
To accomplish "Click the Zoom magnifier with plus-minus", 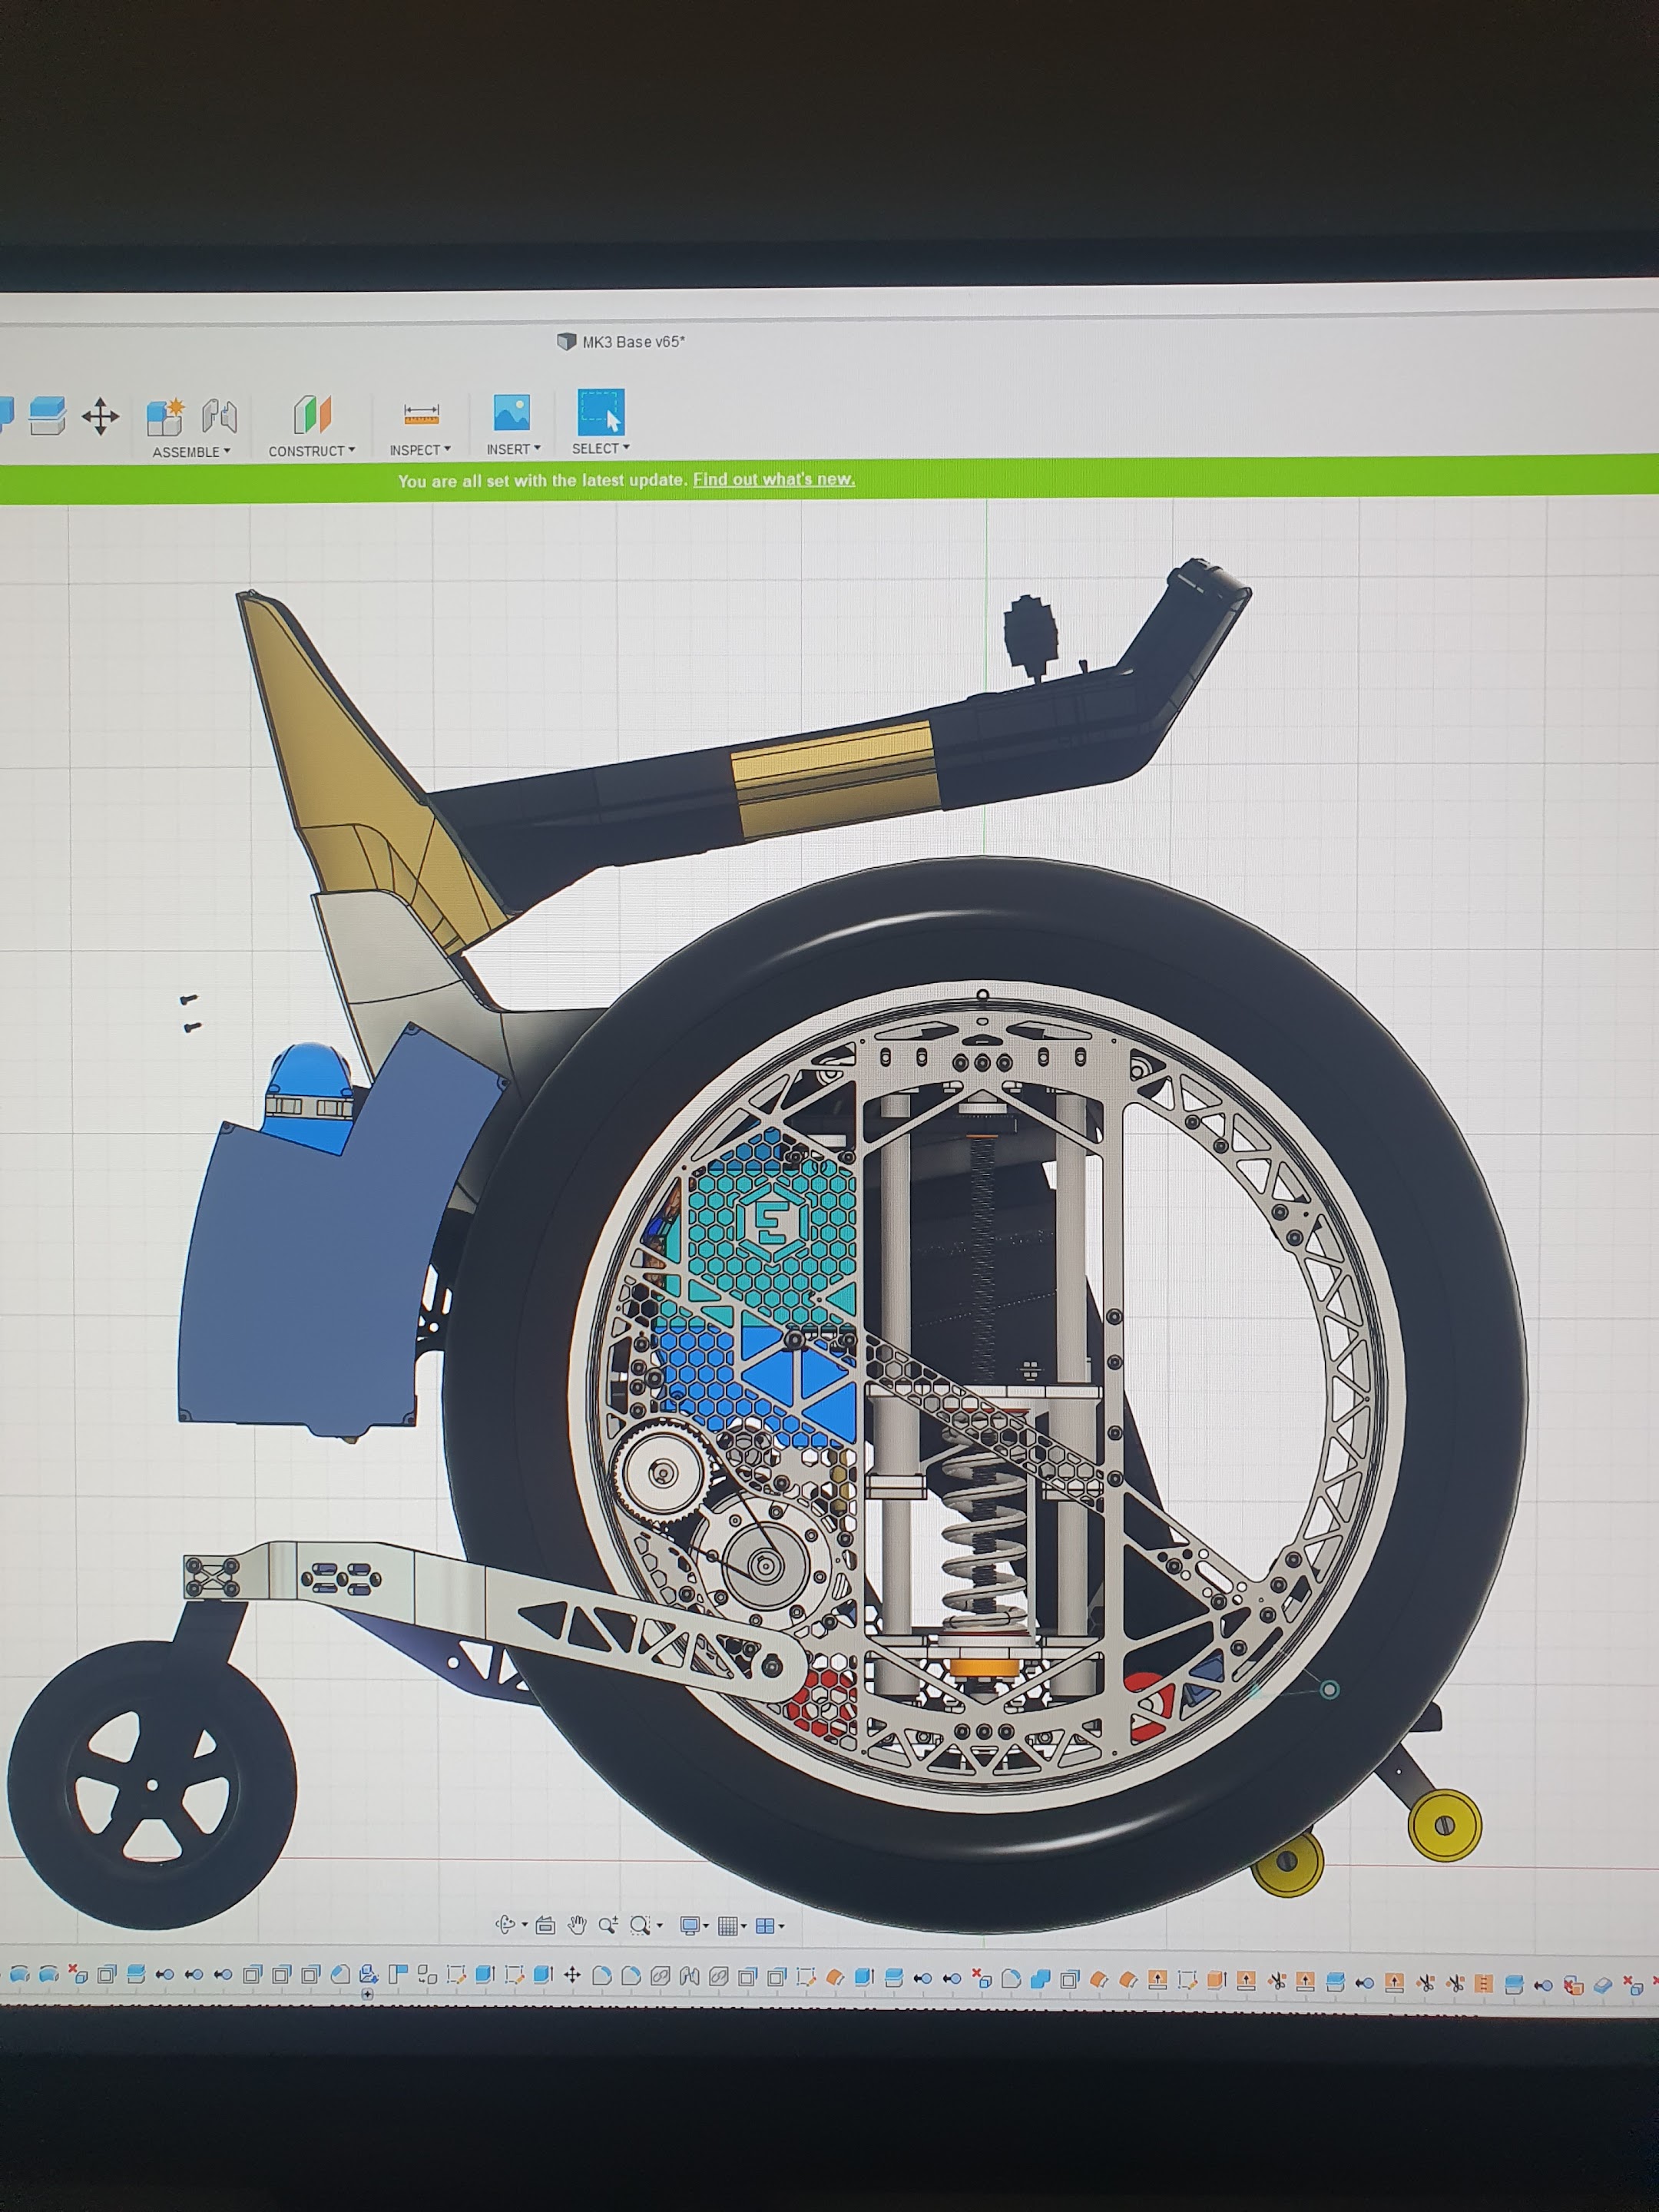I will pyautogui.click(x=607, y=1925).
